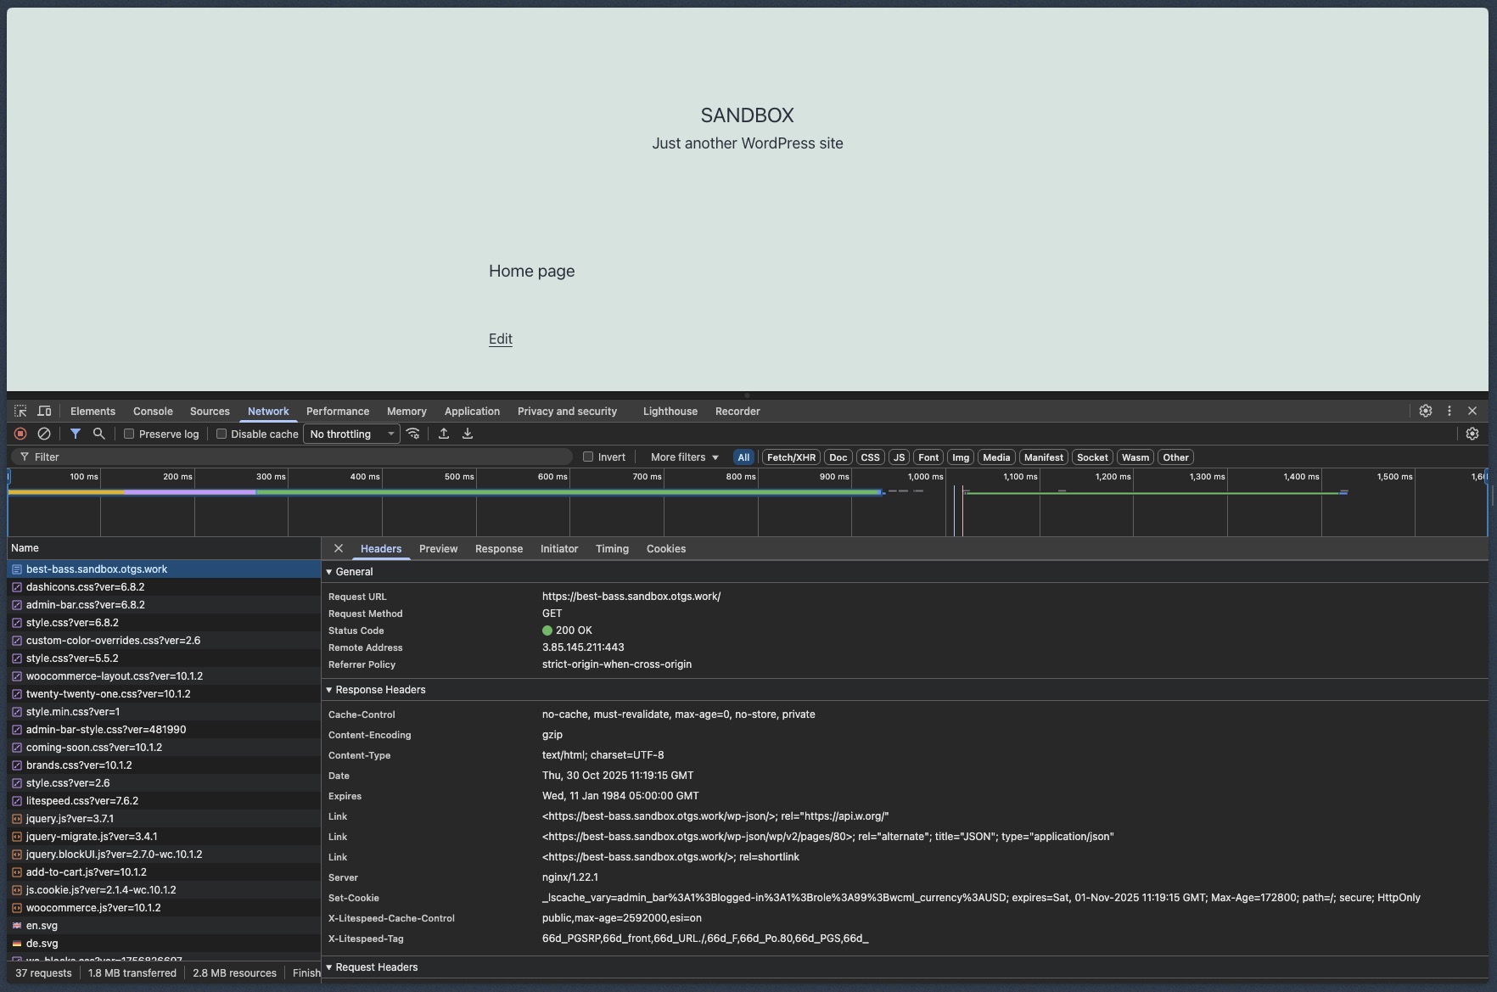
Task: Open the Timing tab
Action: pos(612,549)
